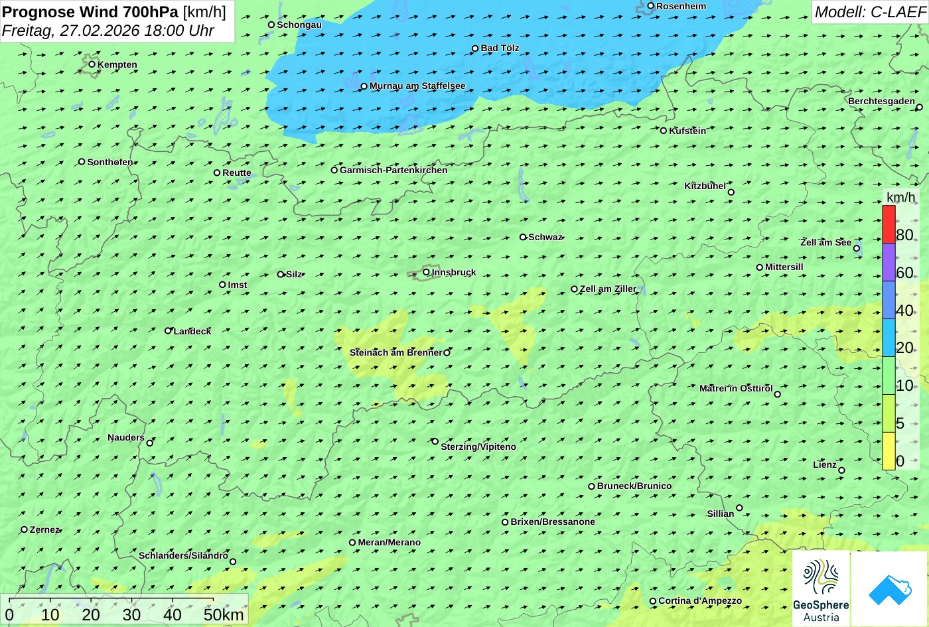Click the Rosenheim location marker
929x627 pixels.
pos(651,6)
